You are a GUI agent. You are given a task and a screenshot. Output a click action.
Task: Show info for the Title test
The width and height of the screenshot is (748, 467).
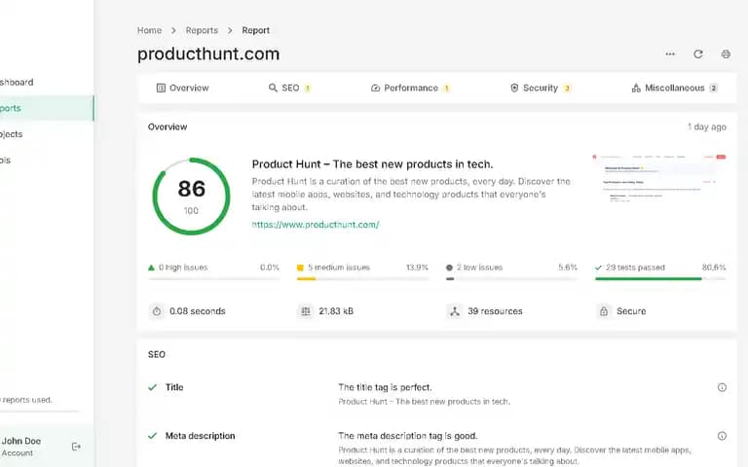722,387
